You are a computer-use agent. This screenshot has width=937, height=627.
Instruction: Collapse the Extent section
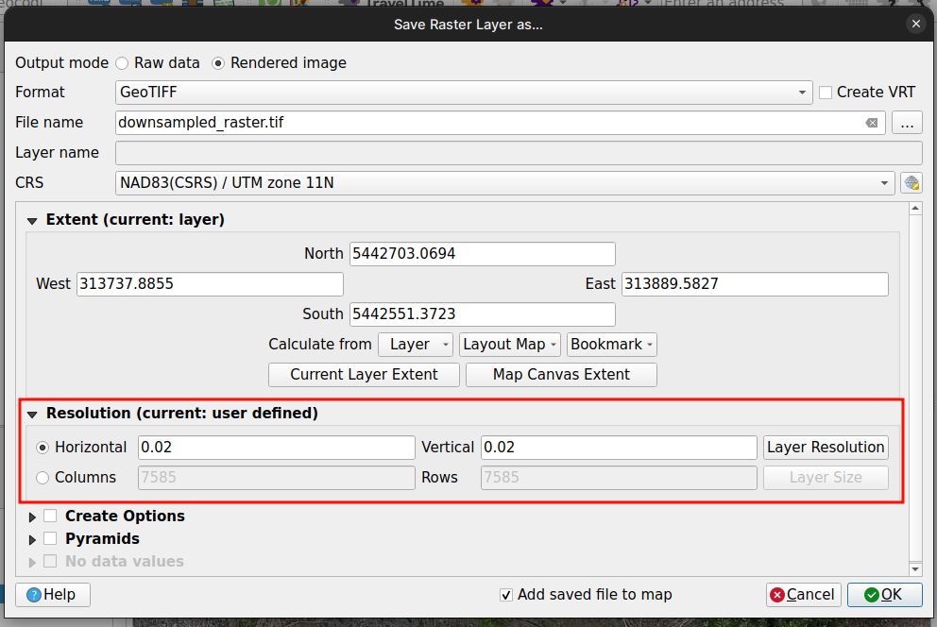33,220
